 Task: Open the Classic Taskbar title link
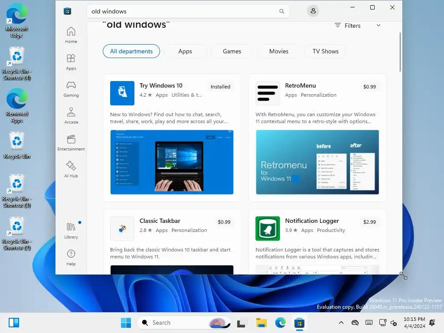[160, 221]
